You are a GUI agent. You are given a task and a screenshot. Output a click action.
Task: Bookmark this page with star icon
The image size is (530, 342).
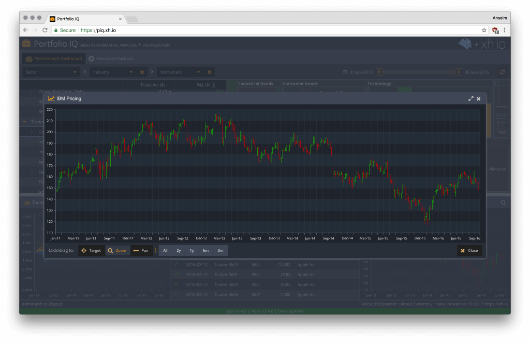(484, 30)
